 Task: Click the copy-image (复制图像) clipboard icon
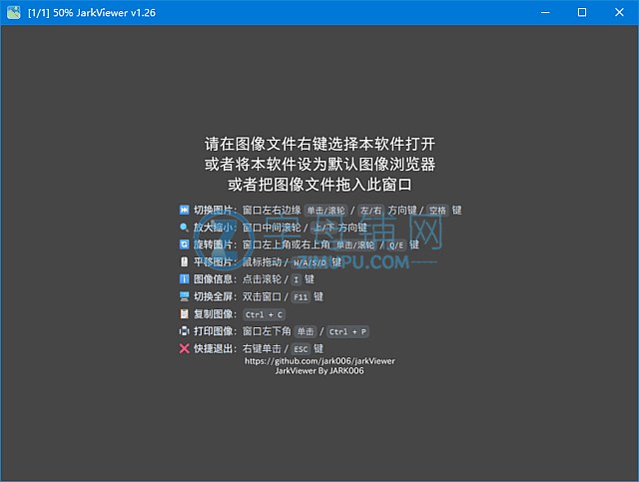point(184,313)
